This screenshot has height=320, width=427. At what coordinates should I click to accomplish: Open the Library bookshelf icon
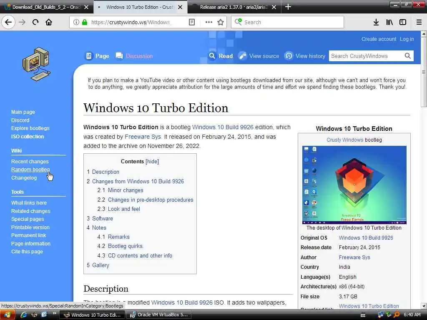pyautogui.click(x=389, y=22)
